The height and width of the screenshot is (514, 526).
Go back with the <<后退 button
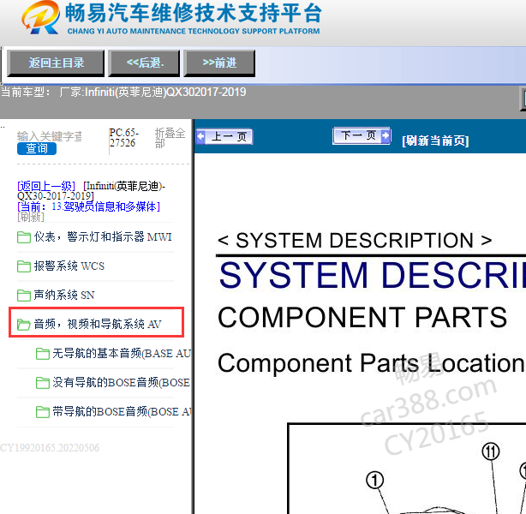click(144, 63)
